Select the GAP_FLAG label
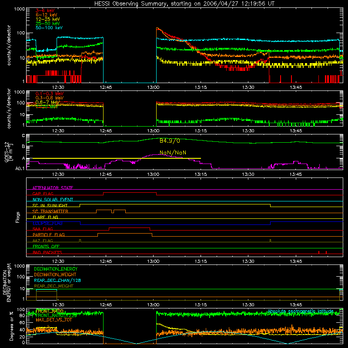 pyautogui.click(x=43, y=194)
